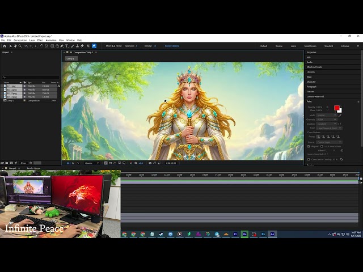Select the fifth Clone preset stamp
Screen dimensions: 363x272
coord(338,137)
